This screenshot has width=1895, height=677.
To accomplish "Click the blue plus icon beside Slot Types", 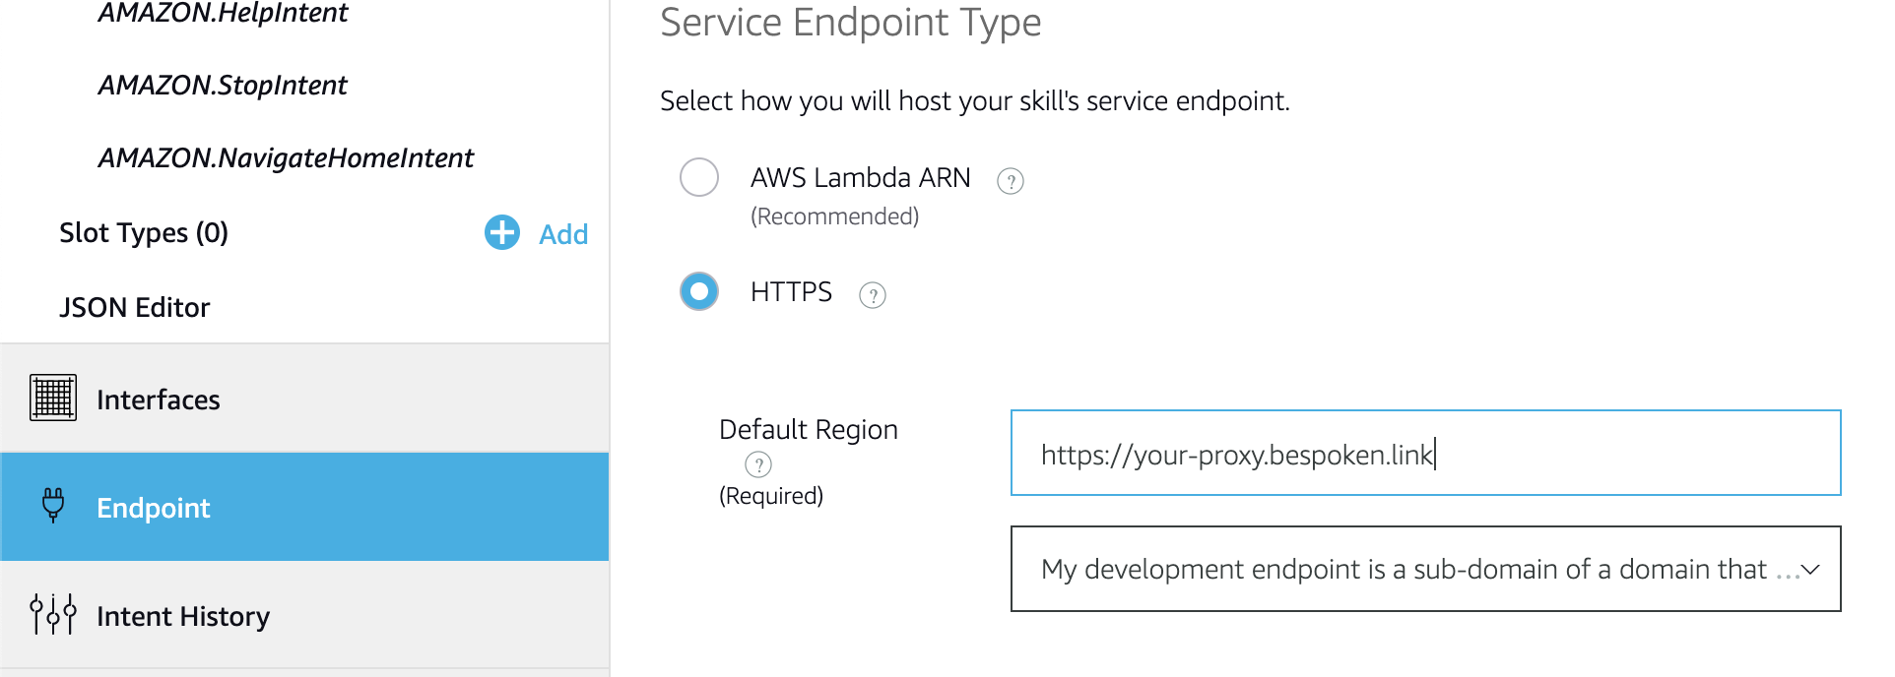I will pos(502,233).
